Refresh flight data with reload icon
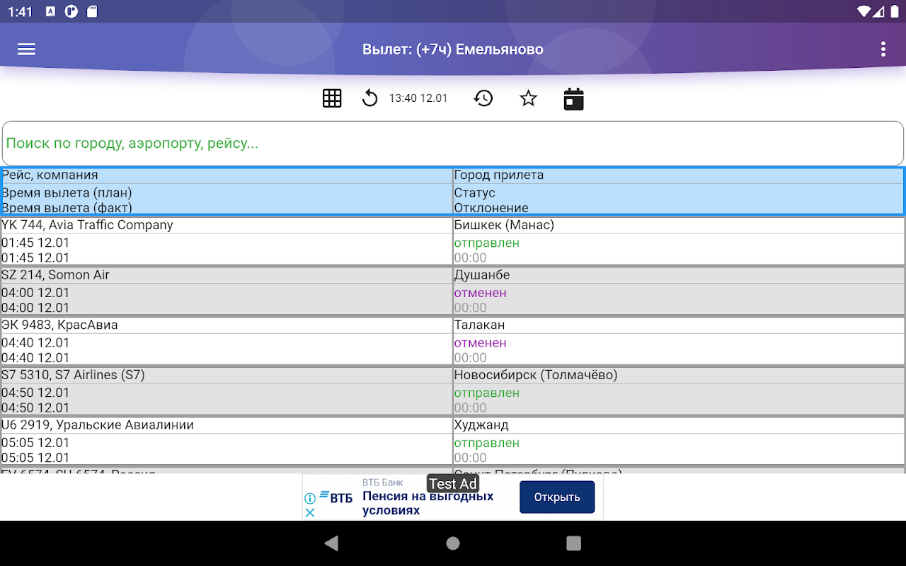906x566 pixels. 369,98
